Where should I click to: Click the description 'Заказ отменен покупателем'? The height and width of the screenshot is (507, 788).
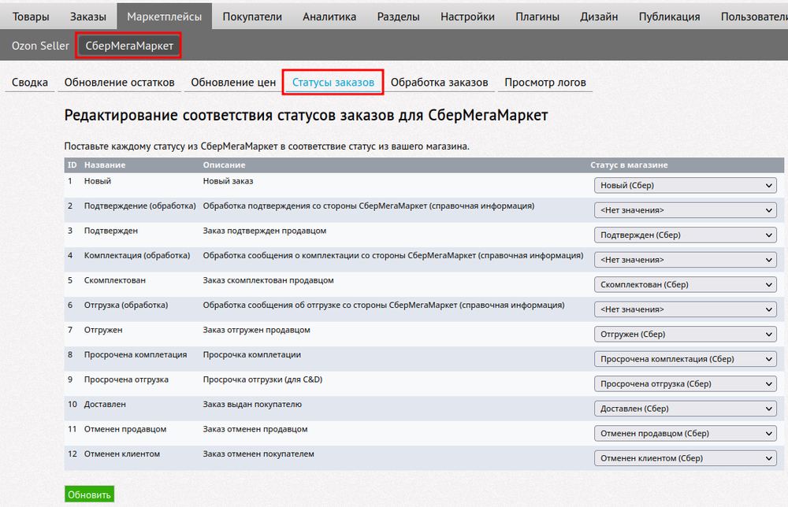[x=258, y=454]
